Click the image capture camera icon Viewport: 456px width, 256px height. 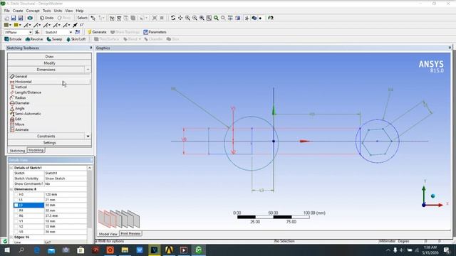coord(30,18)
